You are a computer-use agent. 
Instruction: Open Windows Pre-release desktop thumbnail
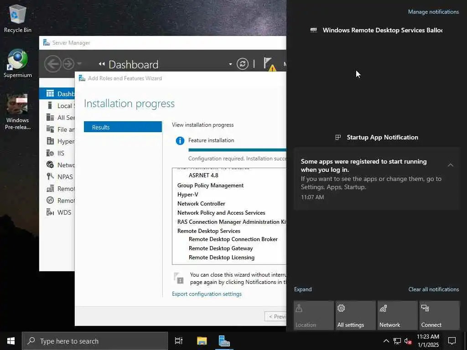[x=17, y=112]
